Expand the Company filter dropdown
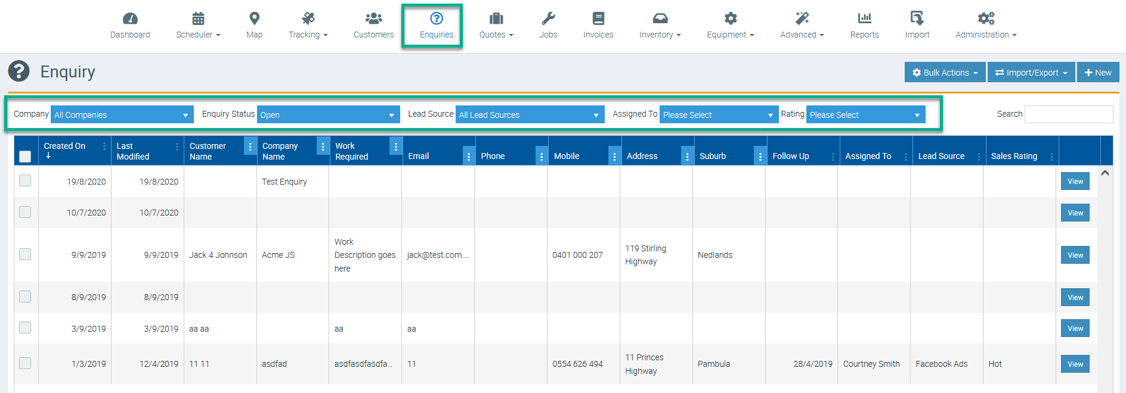 [122, 115]
